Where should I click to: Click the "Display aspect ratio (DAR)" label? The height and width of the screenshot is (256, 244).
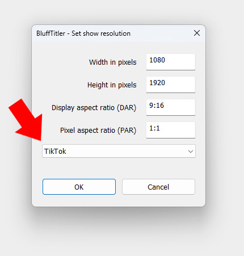coord(94,108)
